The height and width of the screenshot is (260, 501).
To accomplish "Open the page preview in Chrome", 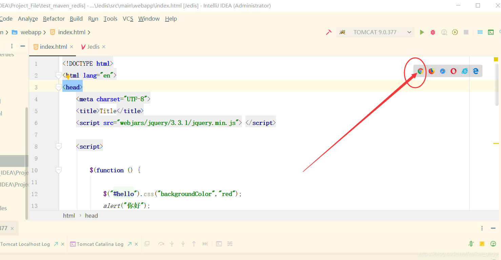I will [x=420, y=71].
